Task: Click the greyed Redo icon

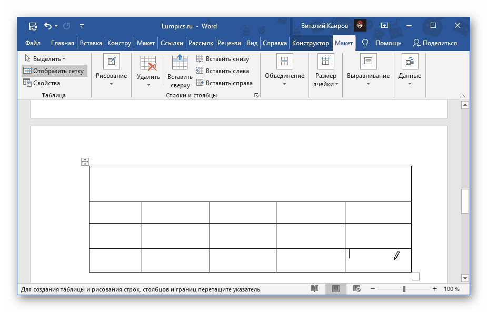Action: [x=66, y=26]
